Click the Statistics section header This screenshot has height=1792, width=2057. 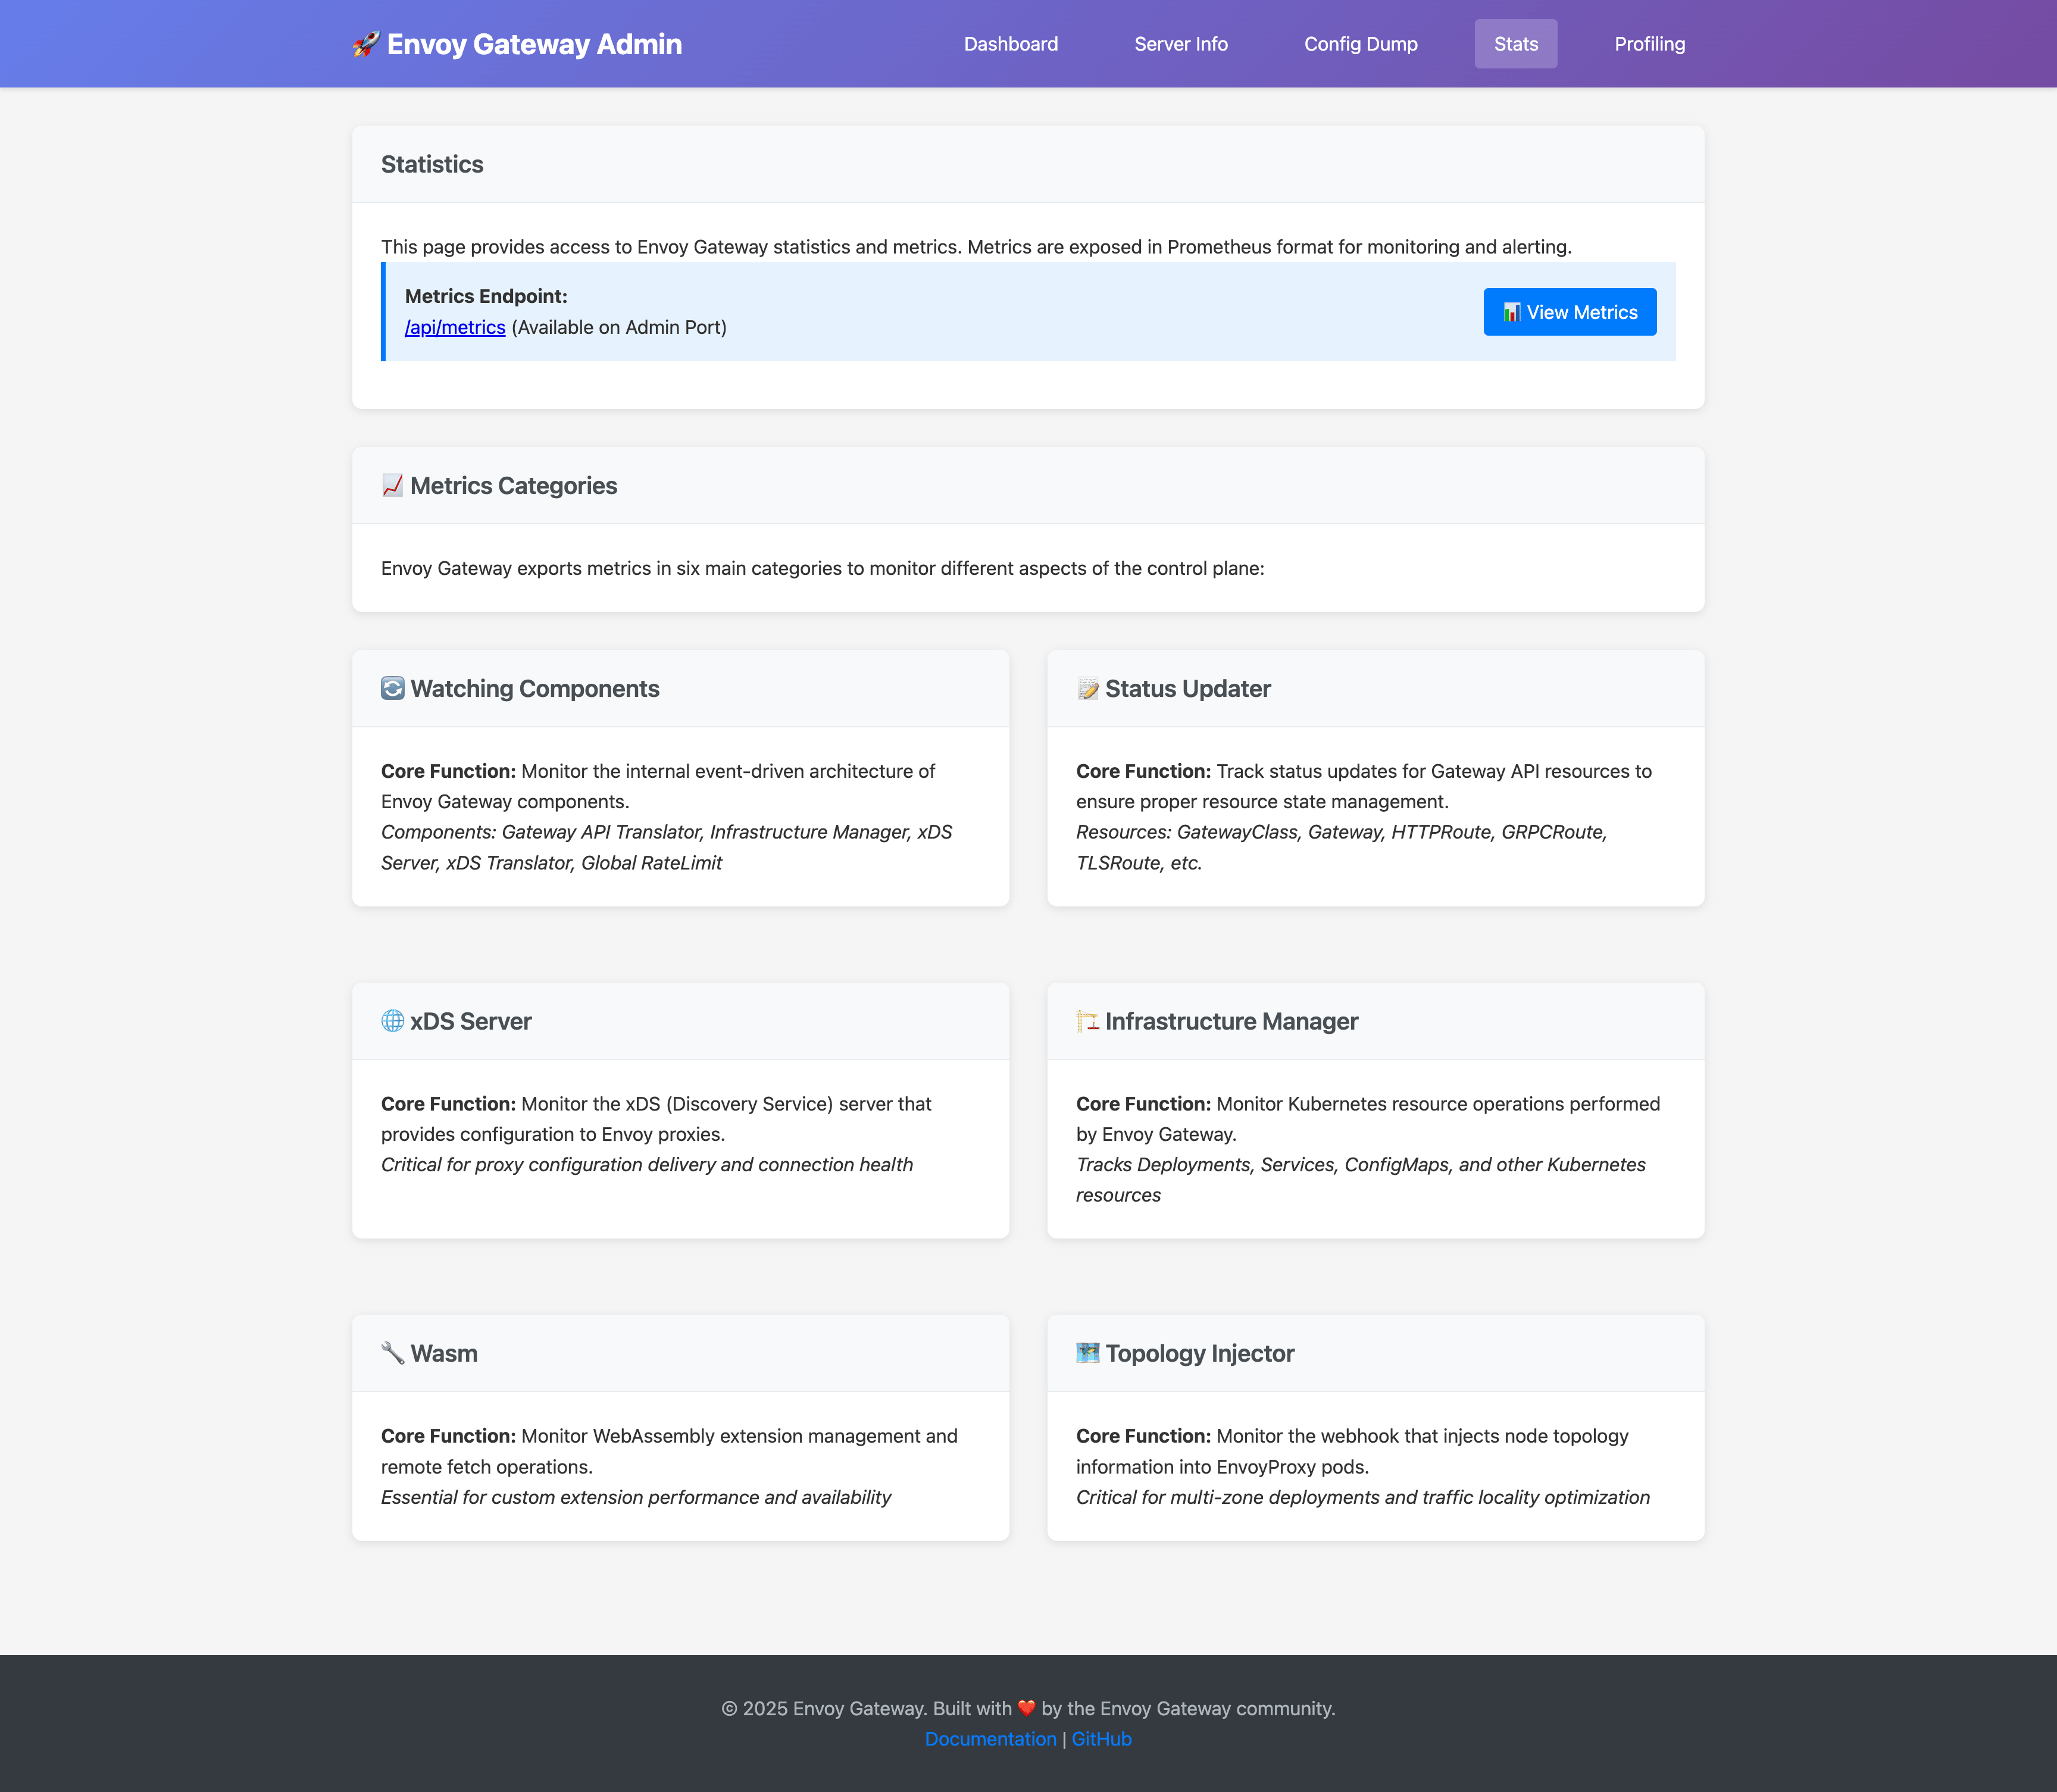coord(432,163)
